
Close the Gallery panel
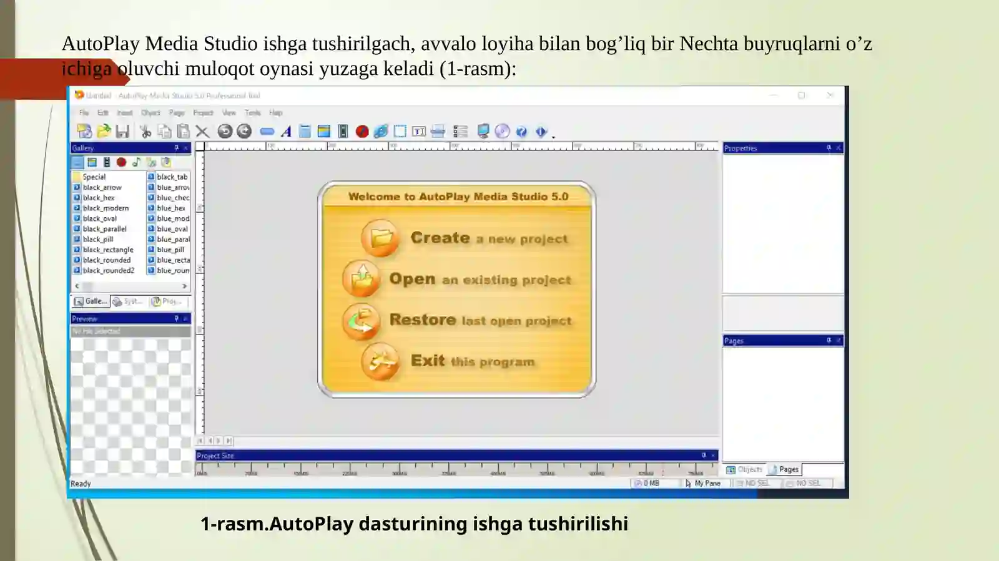point(185,148)
